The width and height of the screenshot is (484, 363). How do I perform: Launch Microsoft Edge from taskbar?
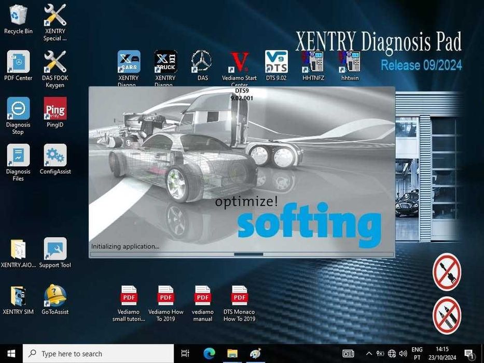[209, 354]
